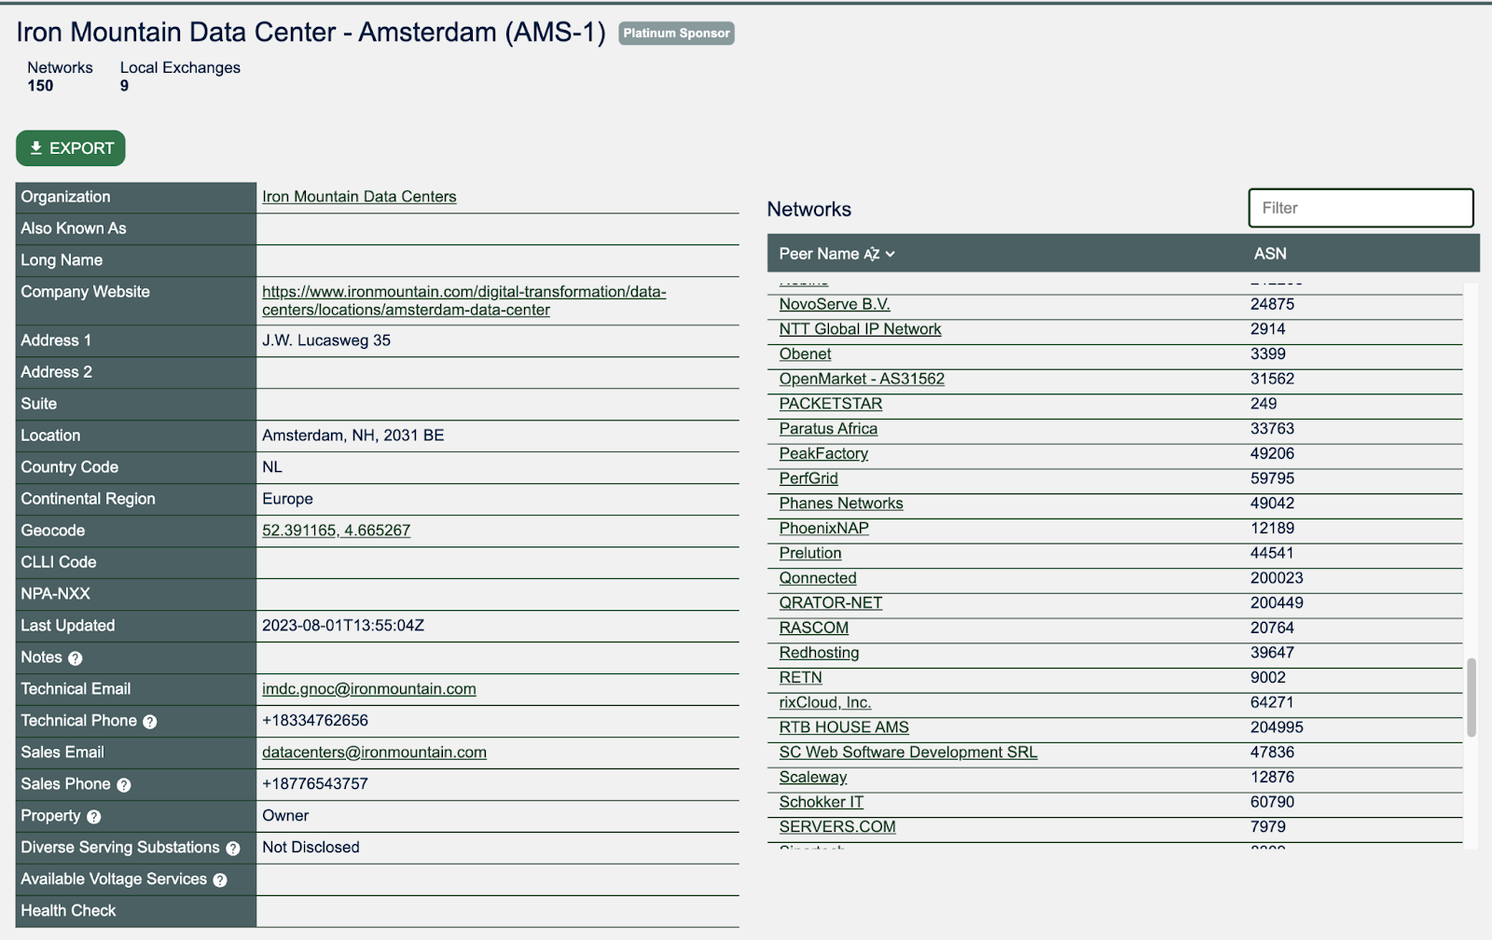1492x940 pixels.
Task: Sort networks by ASN column header
Action: tap(1270, 254)
